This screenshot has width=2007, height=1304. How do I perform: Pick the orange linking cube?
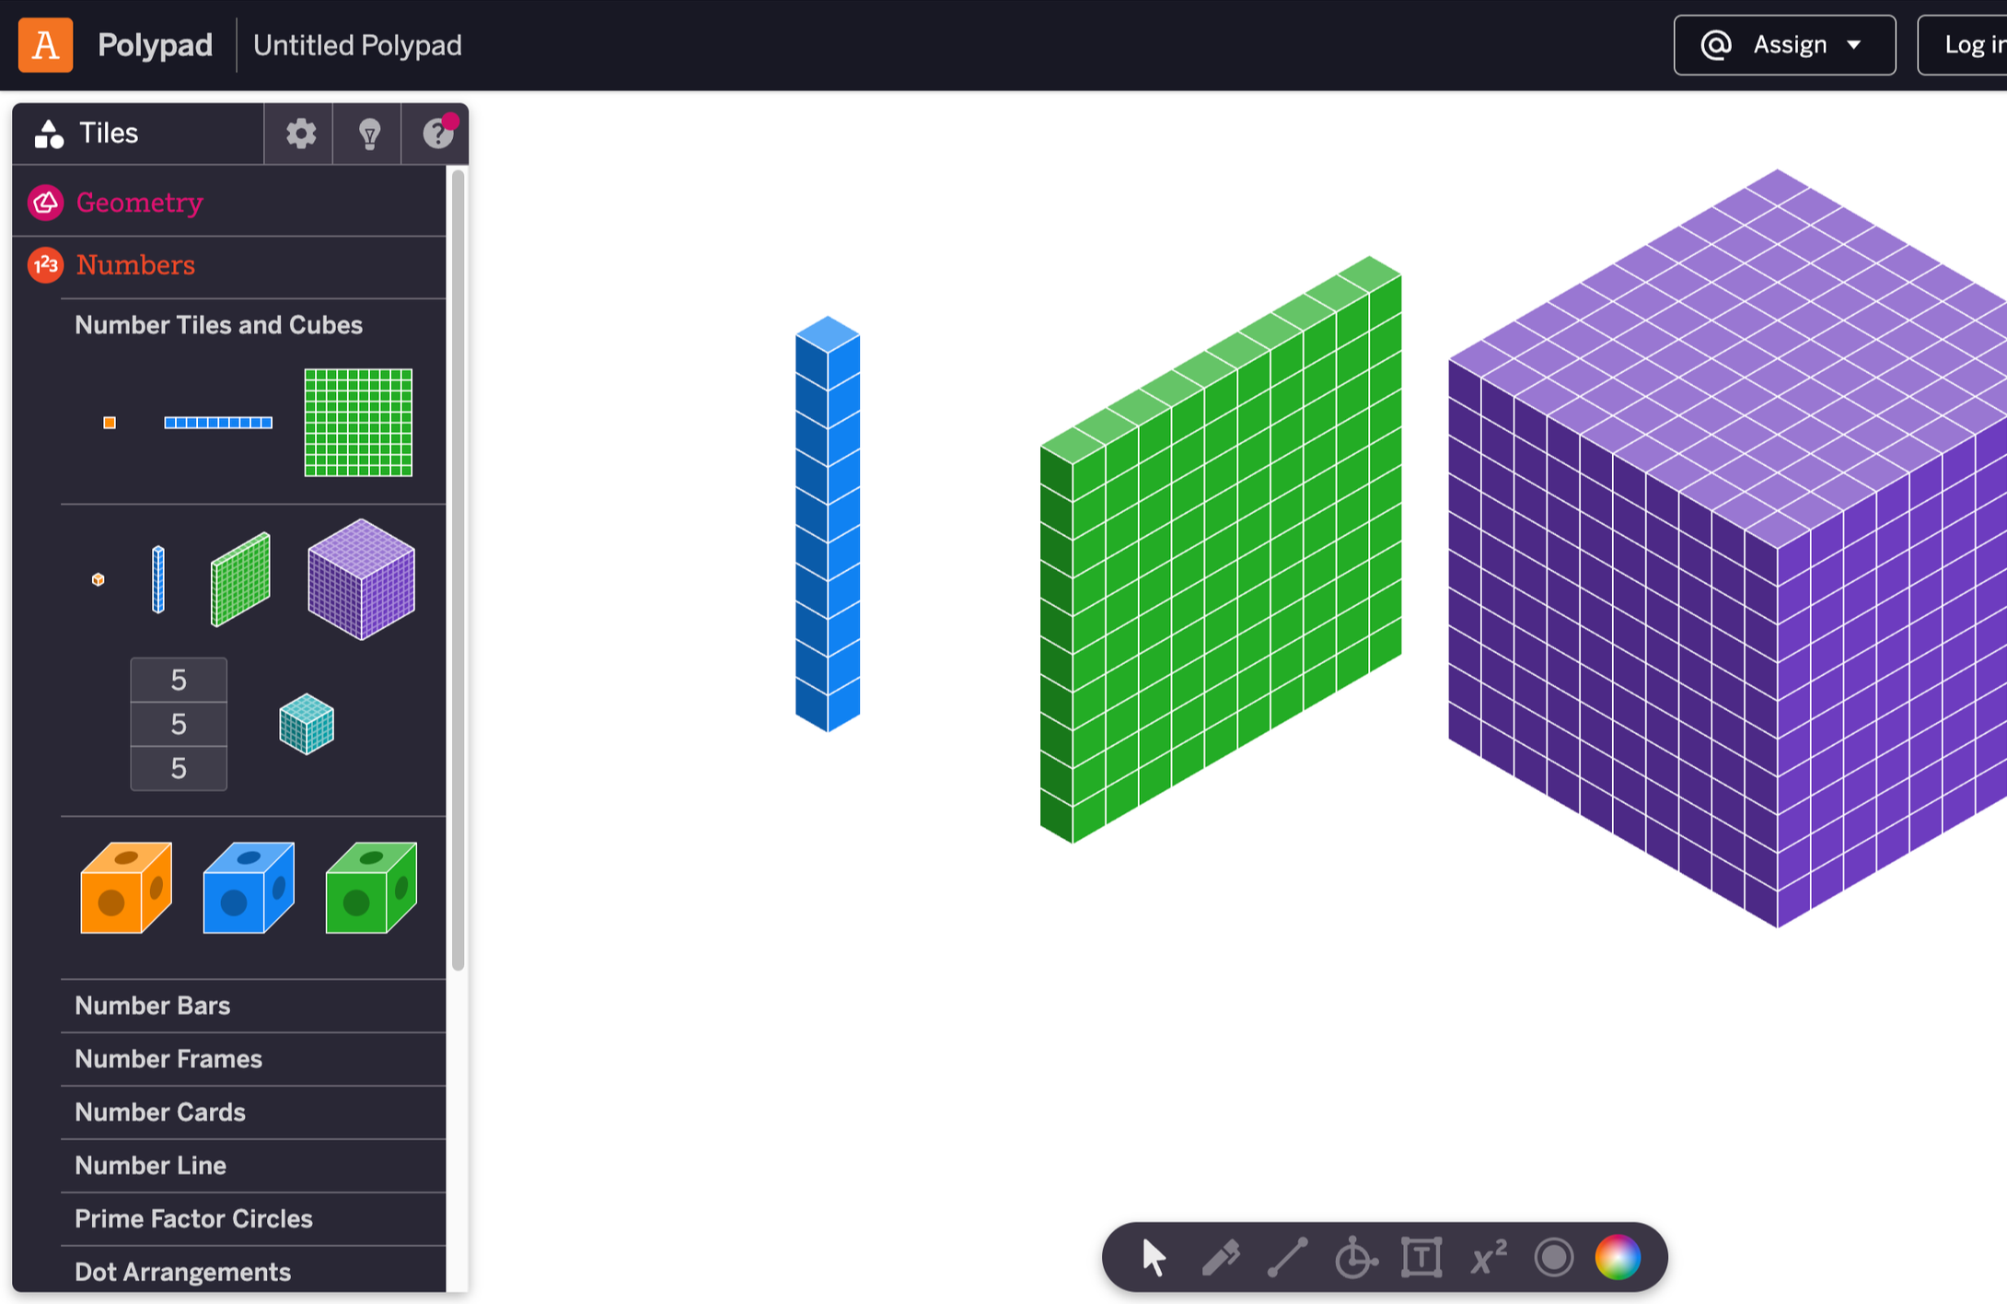[x=126, y=888]
